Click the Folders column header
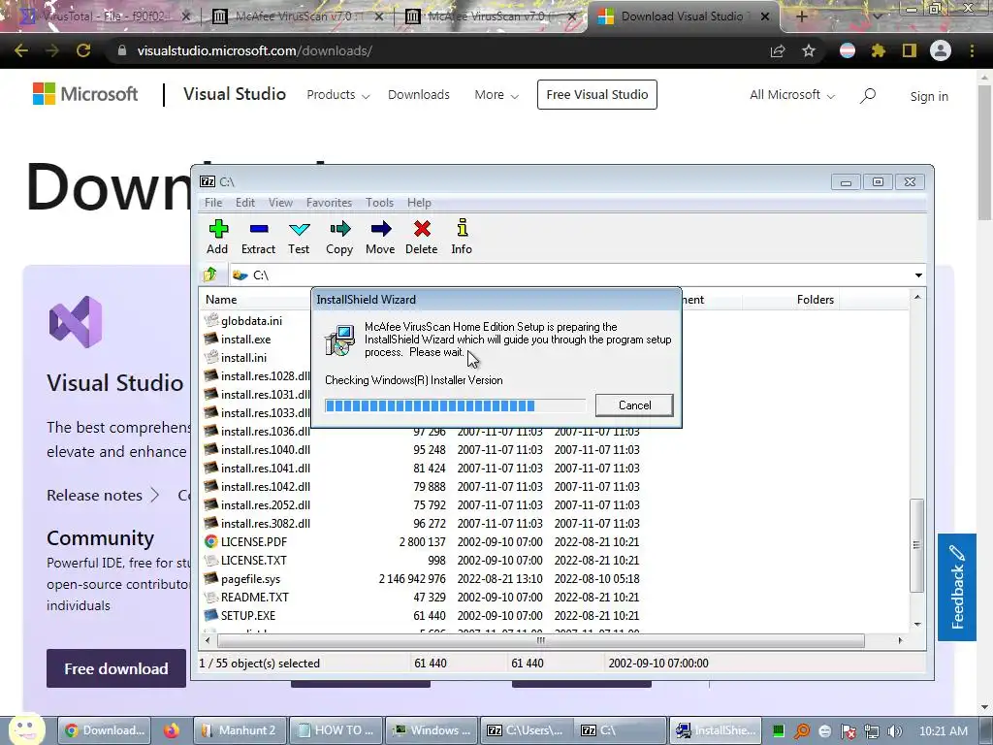Image resolution: width=993 pixels, height=745 pixels. coord(815,300)
